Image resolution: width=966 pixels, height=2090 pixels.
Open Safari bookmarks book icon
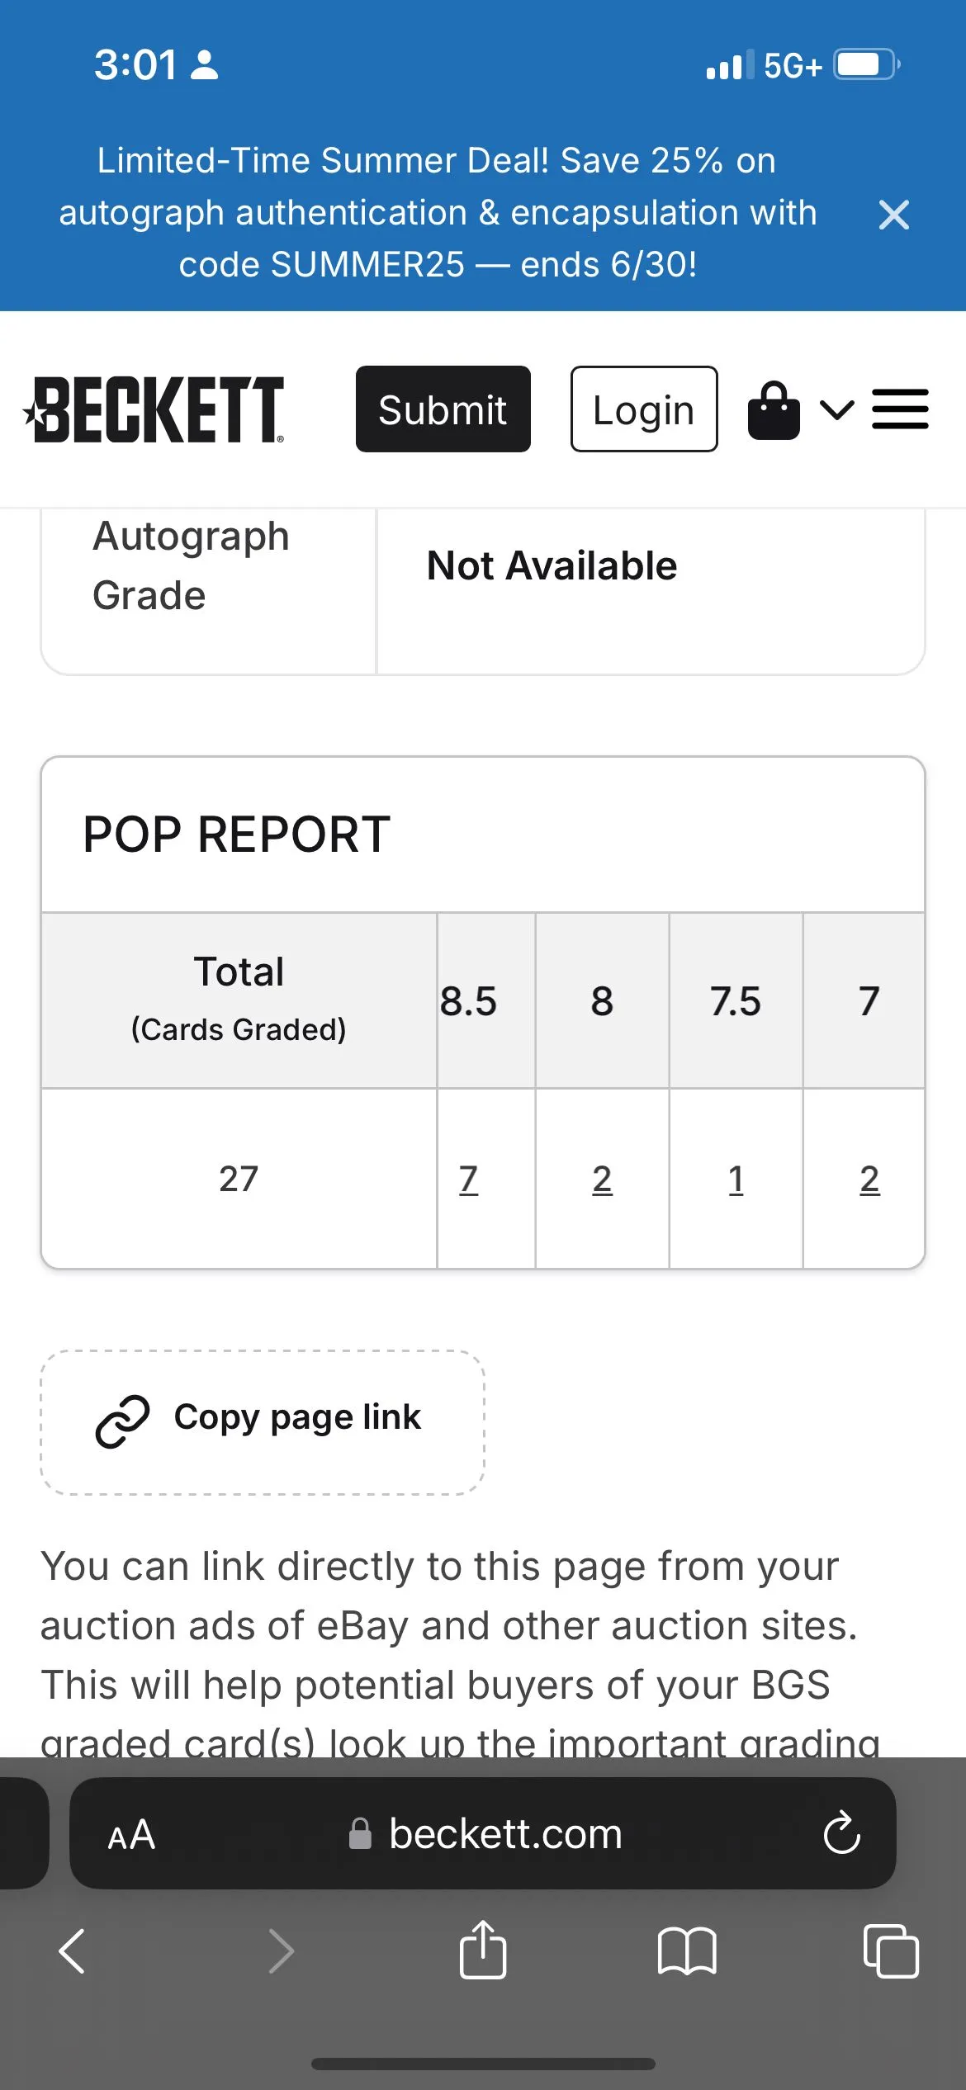[687, 1951]
